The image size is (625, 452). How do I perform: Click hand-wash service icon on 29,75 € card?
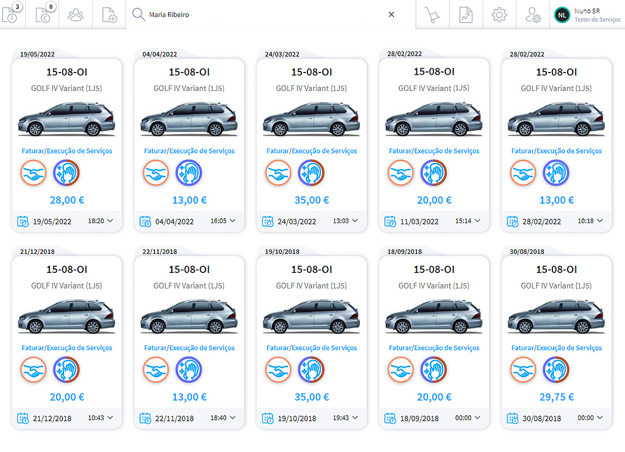[556, 370]
